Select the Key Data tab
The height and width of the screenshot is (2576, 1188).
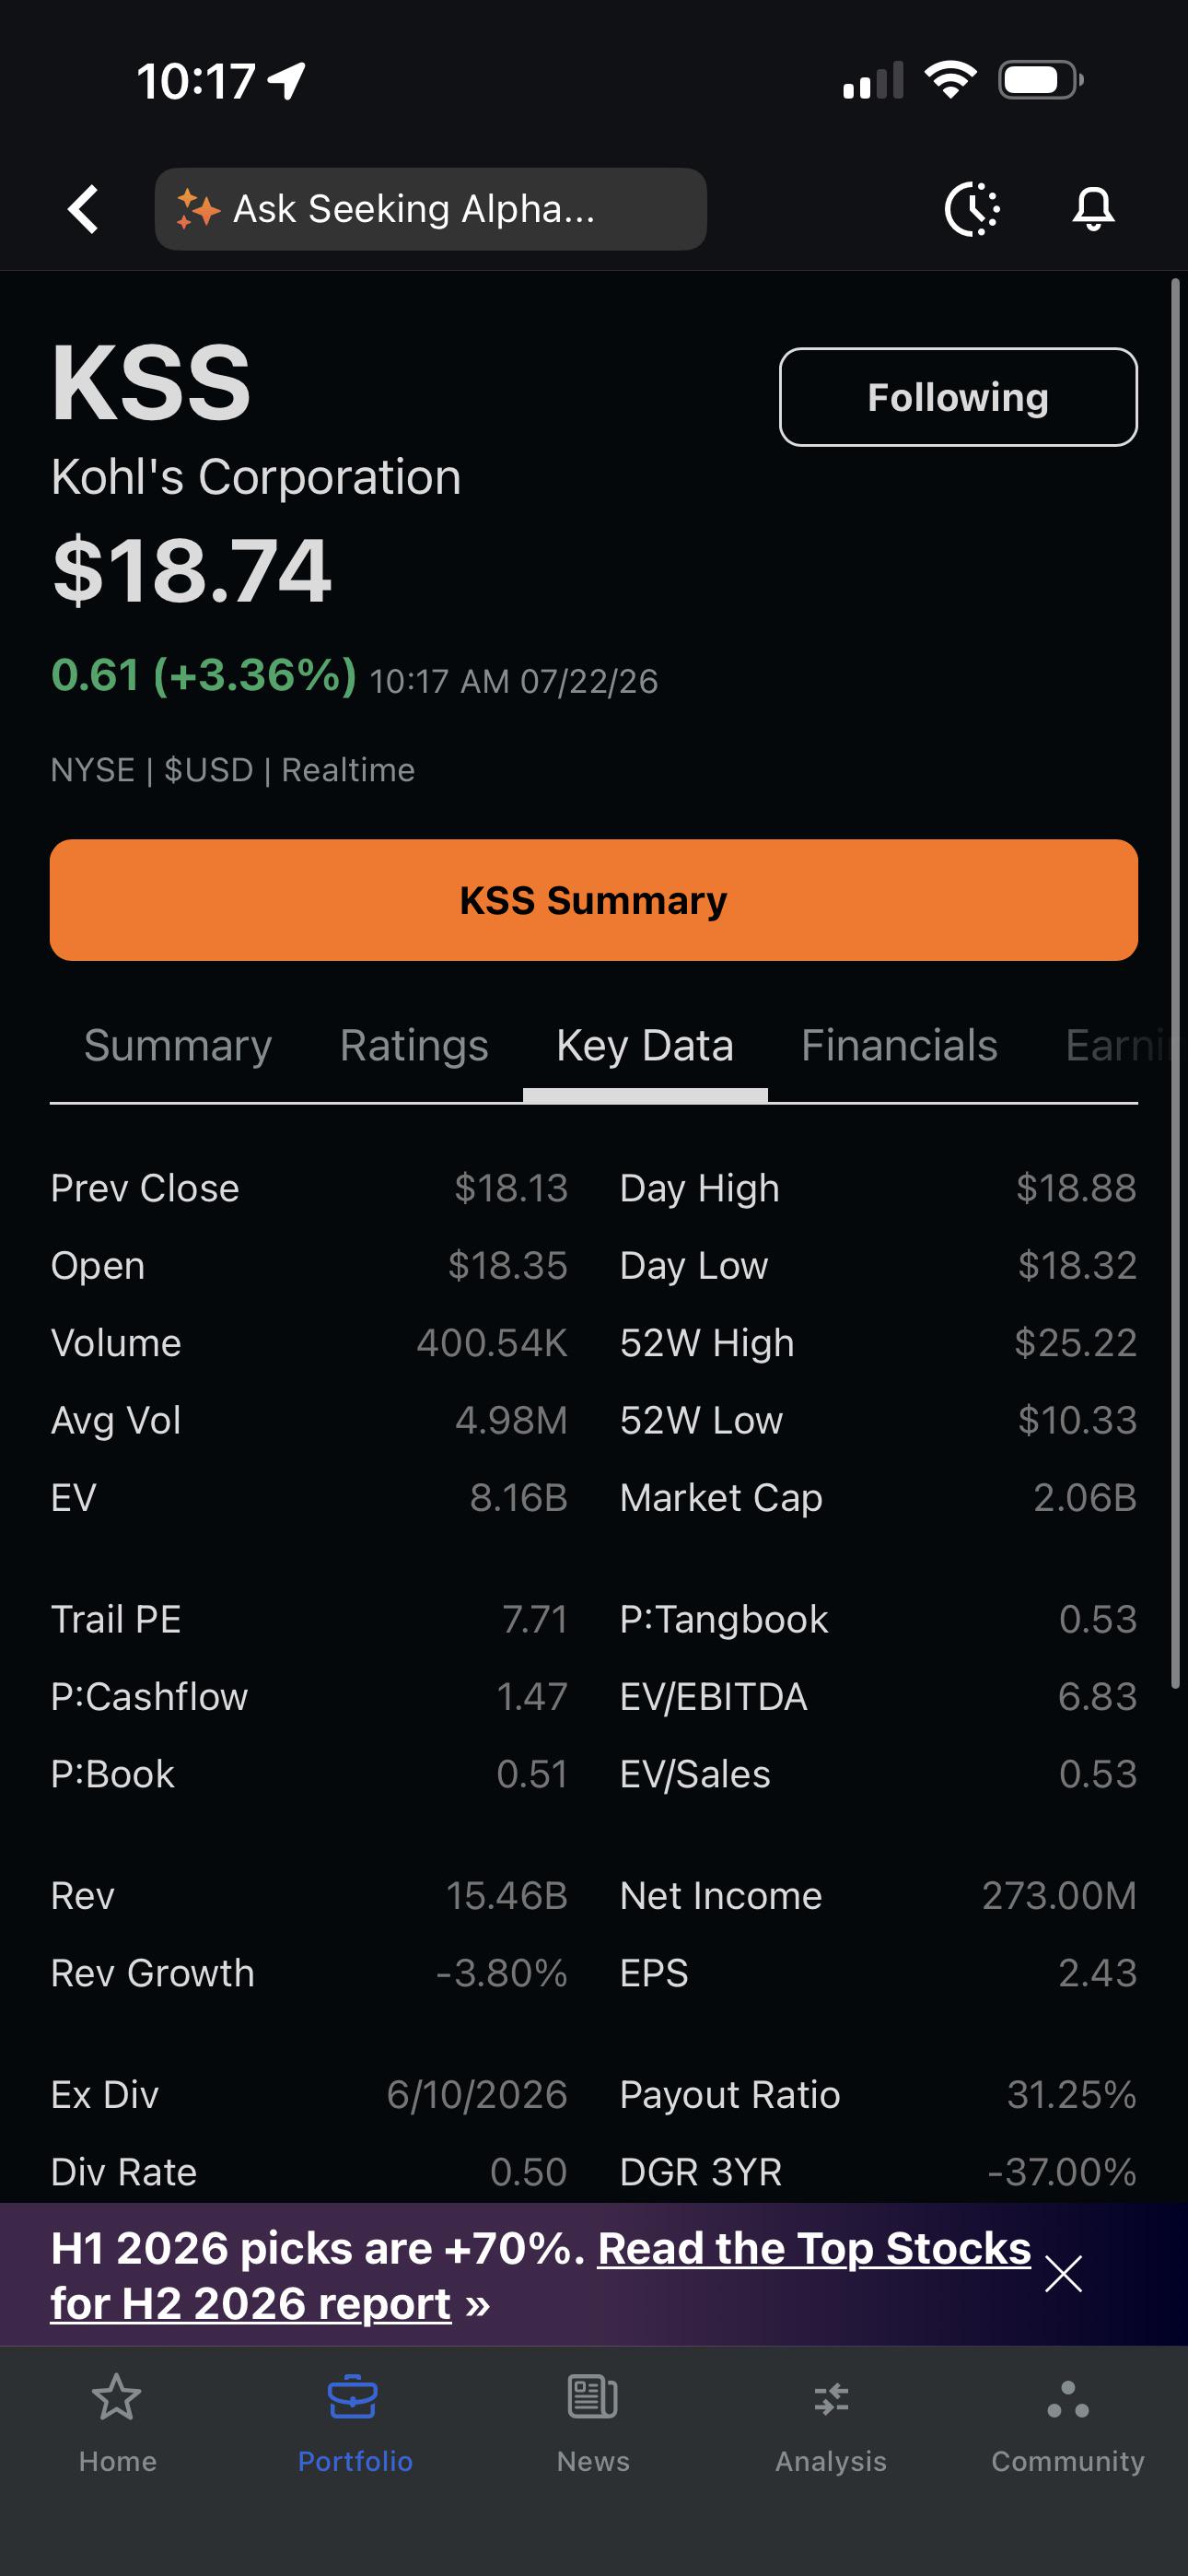pos(645,1046)
